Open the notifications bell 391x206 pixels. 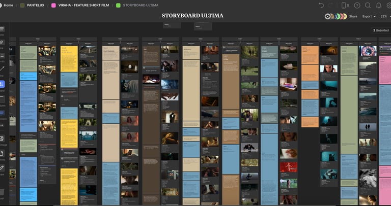tap(379, 5)
